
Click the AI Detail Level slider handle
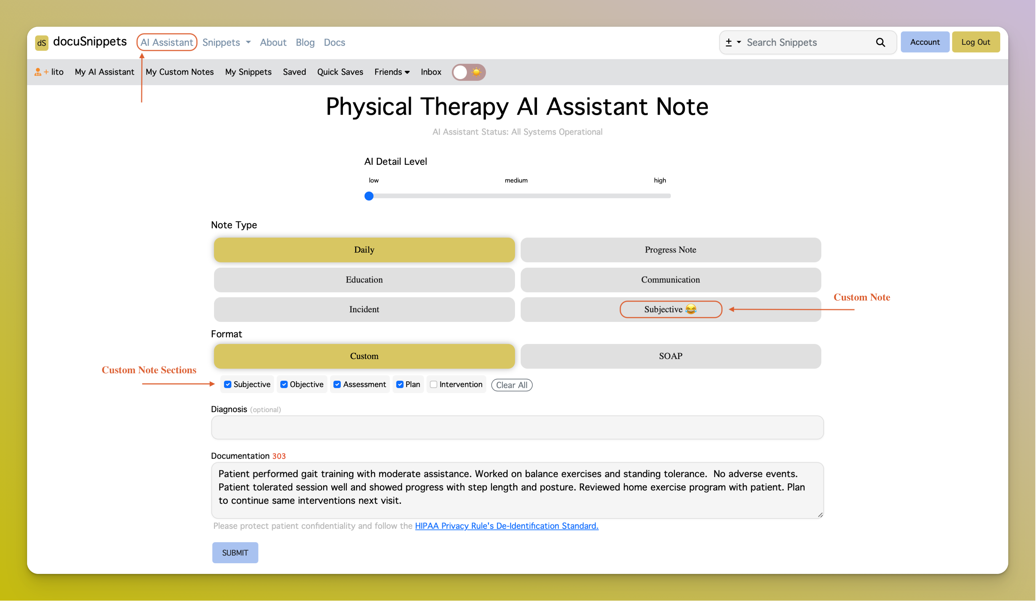pyautogui.click(x=369, y=196)
